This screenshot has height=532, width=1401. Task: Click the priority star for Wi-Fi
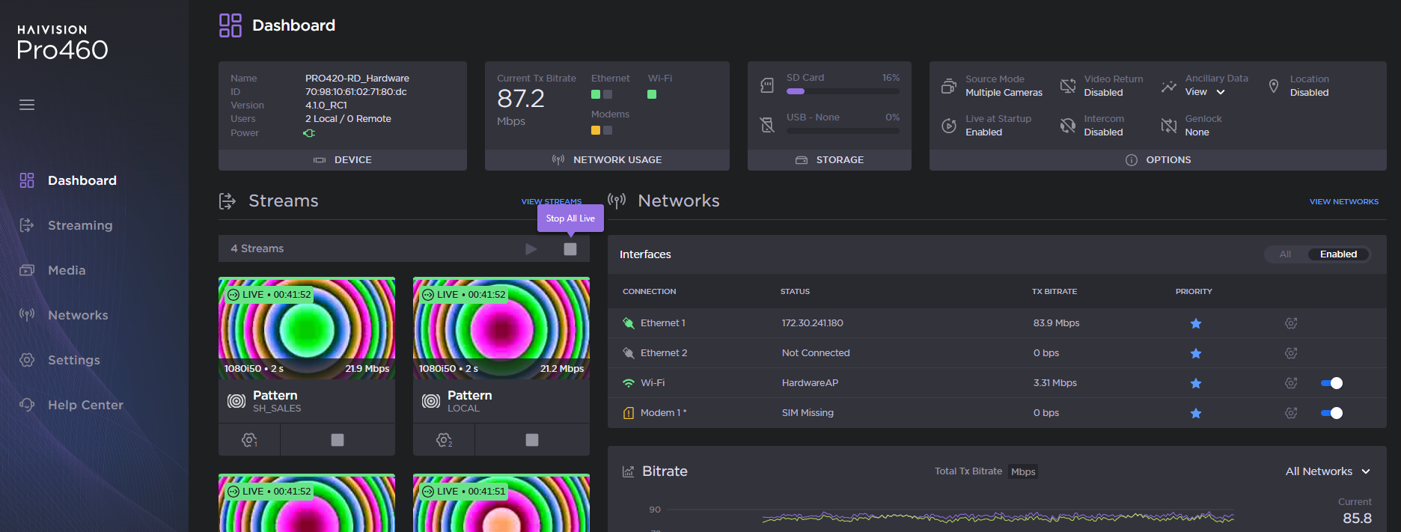1196,383
